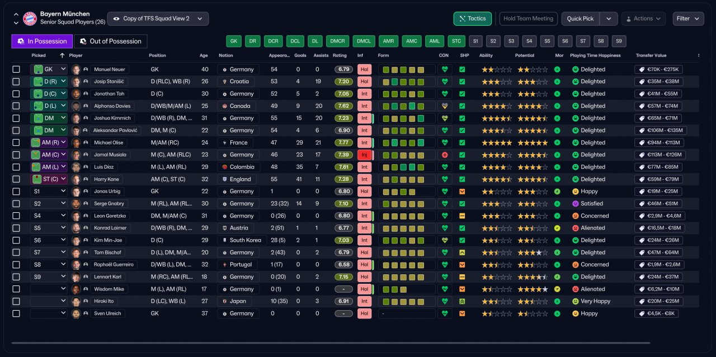Check the box for Harry Kane
The height and width of the screenshot is (357, 716).
pyautogui.click(x=16, y=179)
